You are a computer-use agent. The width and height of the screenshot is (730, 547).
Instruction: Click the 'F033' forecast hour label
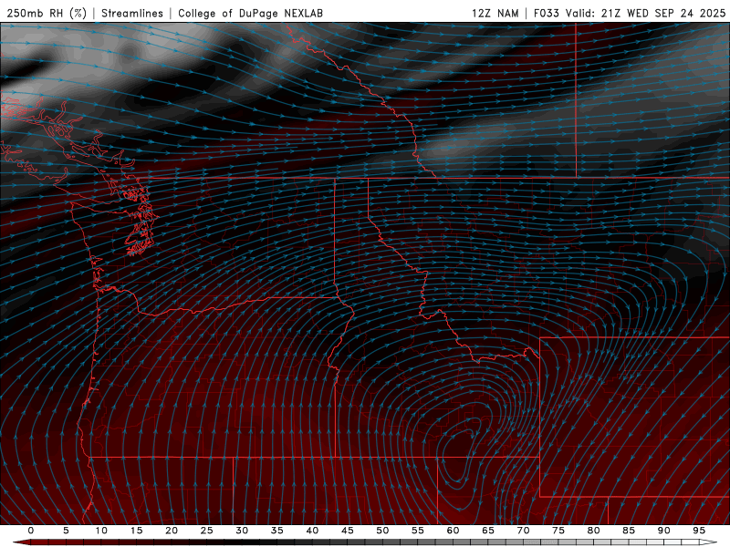tap(546, 13)
